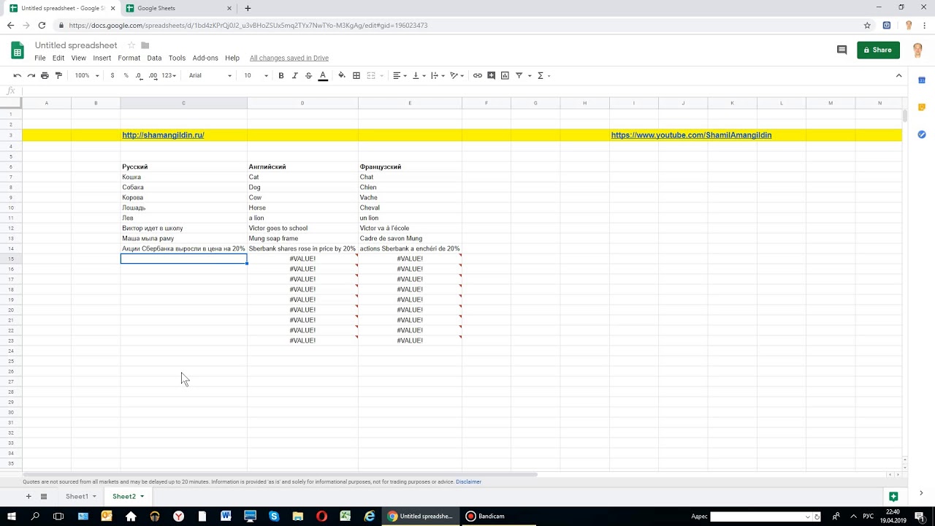Open the comment history icon
935x526 pixels.
[x=841, y=50]
